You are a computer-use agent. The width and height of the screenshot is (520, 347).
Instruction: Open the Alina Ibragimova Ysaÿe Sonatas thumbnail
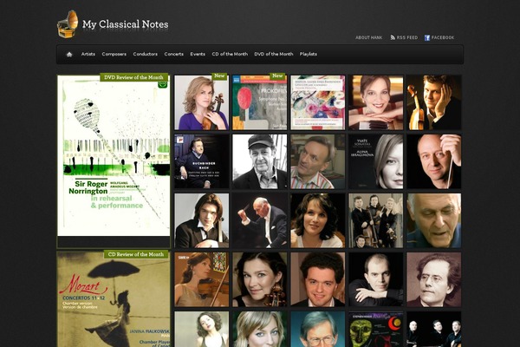tap(376, 161)
